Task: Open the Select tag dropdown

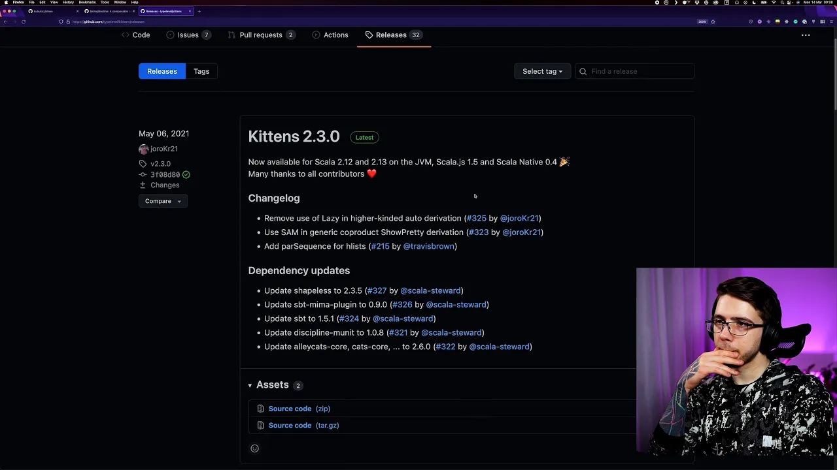Action: [x=542, y=71]
